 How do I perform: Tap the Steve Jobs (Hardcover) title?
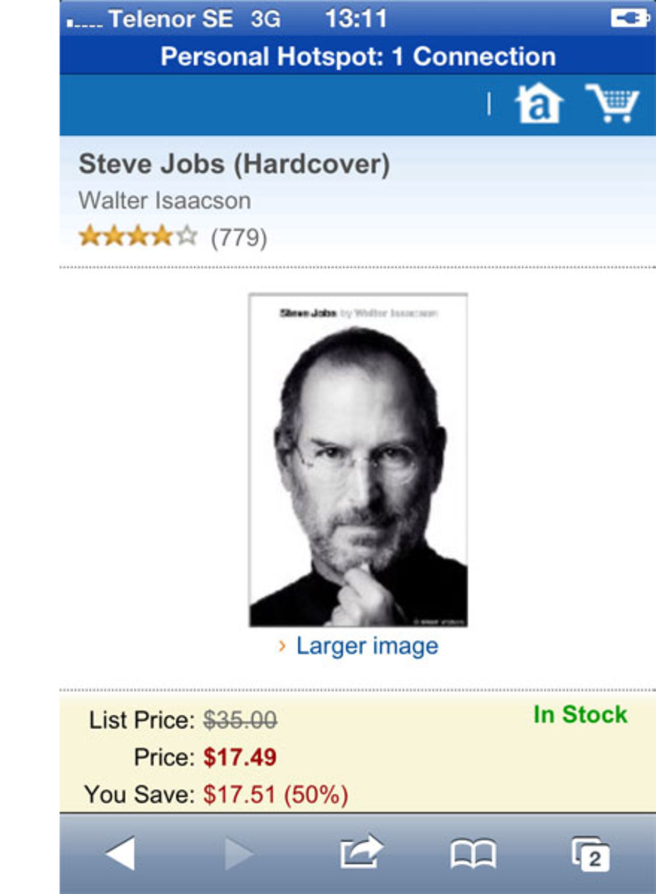(234, 164)
